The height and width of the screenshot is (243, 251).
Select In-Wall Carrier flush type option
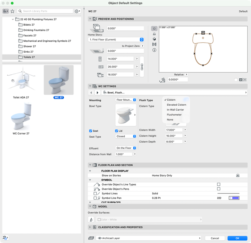[x=175, y=110]
